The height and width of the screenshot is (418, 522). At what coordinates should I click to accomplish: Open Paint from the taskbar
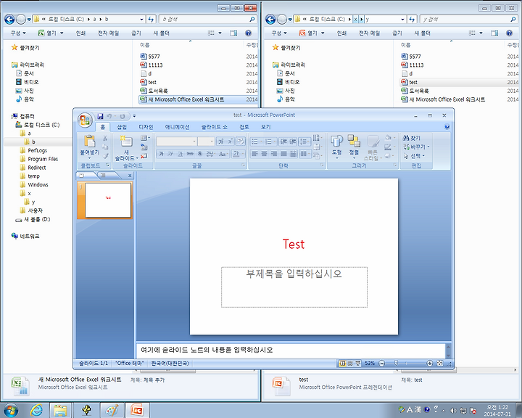[x=112, y=410]
